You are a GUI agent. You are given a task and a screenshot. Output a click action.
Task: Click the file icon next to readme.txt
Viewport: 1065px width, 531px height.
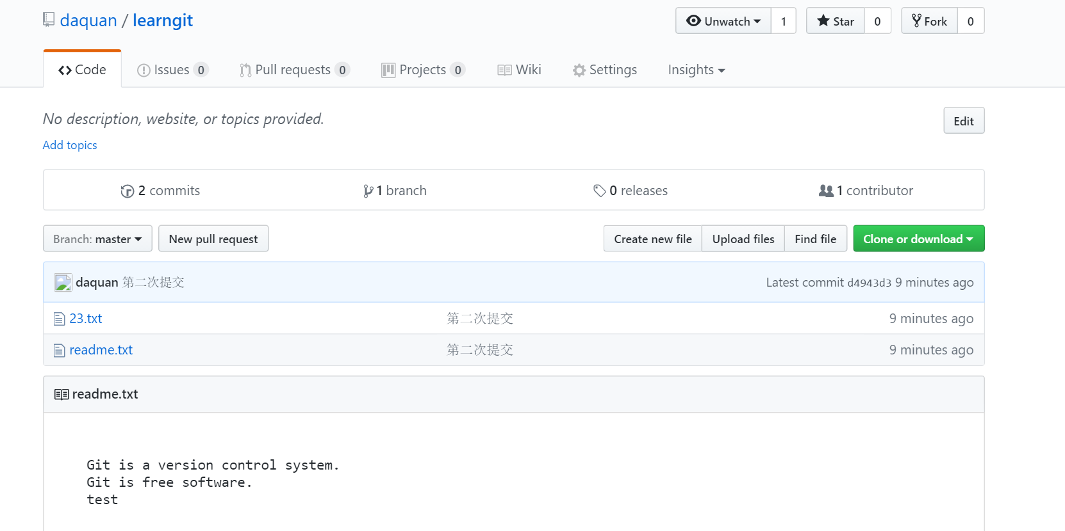(60, 350)
